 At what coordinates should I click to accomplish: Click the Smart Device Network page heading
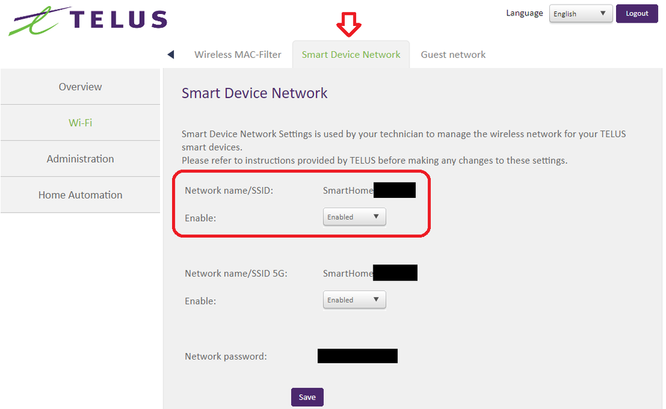pyautogui.click(x=255, y=93)
